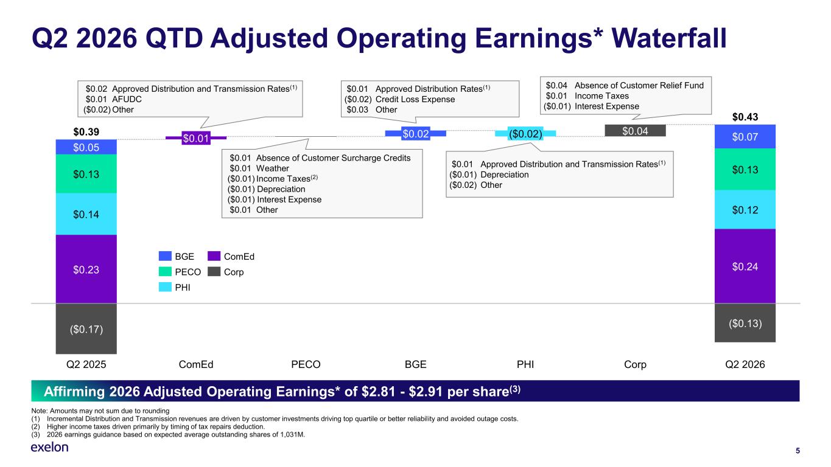Select the ($0.13) Corp segment of the Q2 2026 bar
Viewport: 831px width, 467px height.
pyautogui.click(x=745, y=322)
